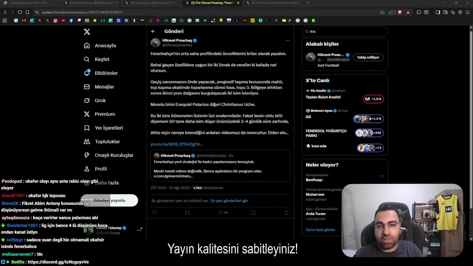The height and width of the screenshot is (266, 473).
Task: Toggle the Takip ediliyor follow button
Action: pos(368,57)
